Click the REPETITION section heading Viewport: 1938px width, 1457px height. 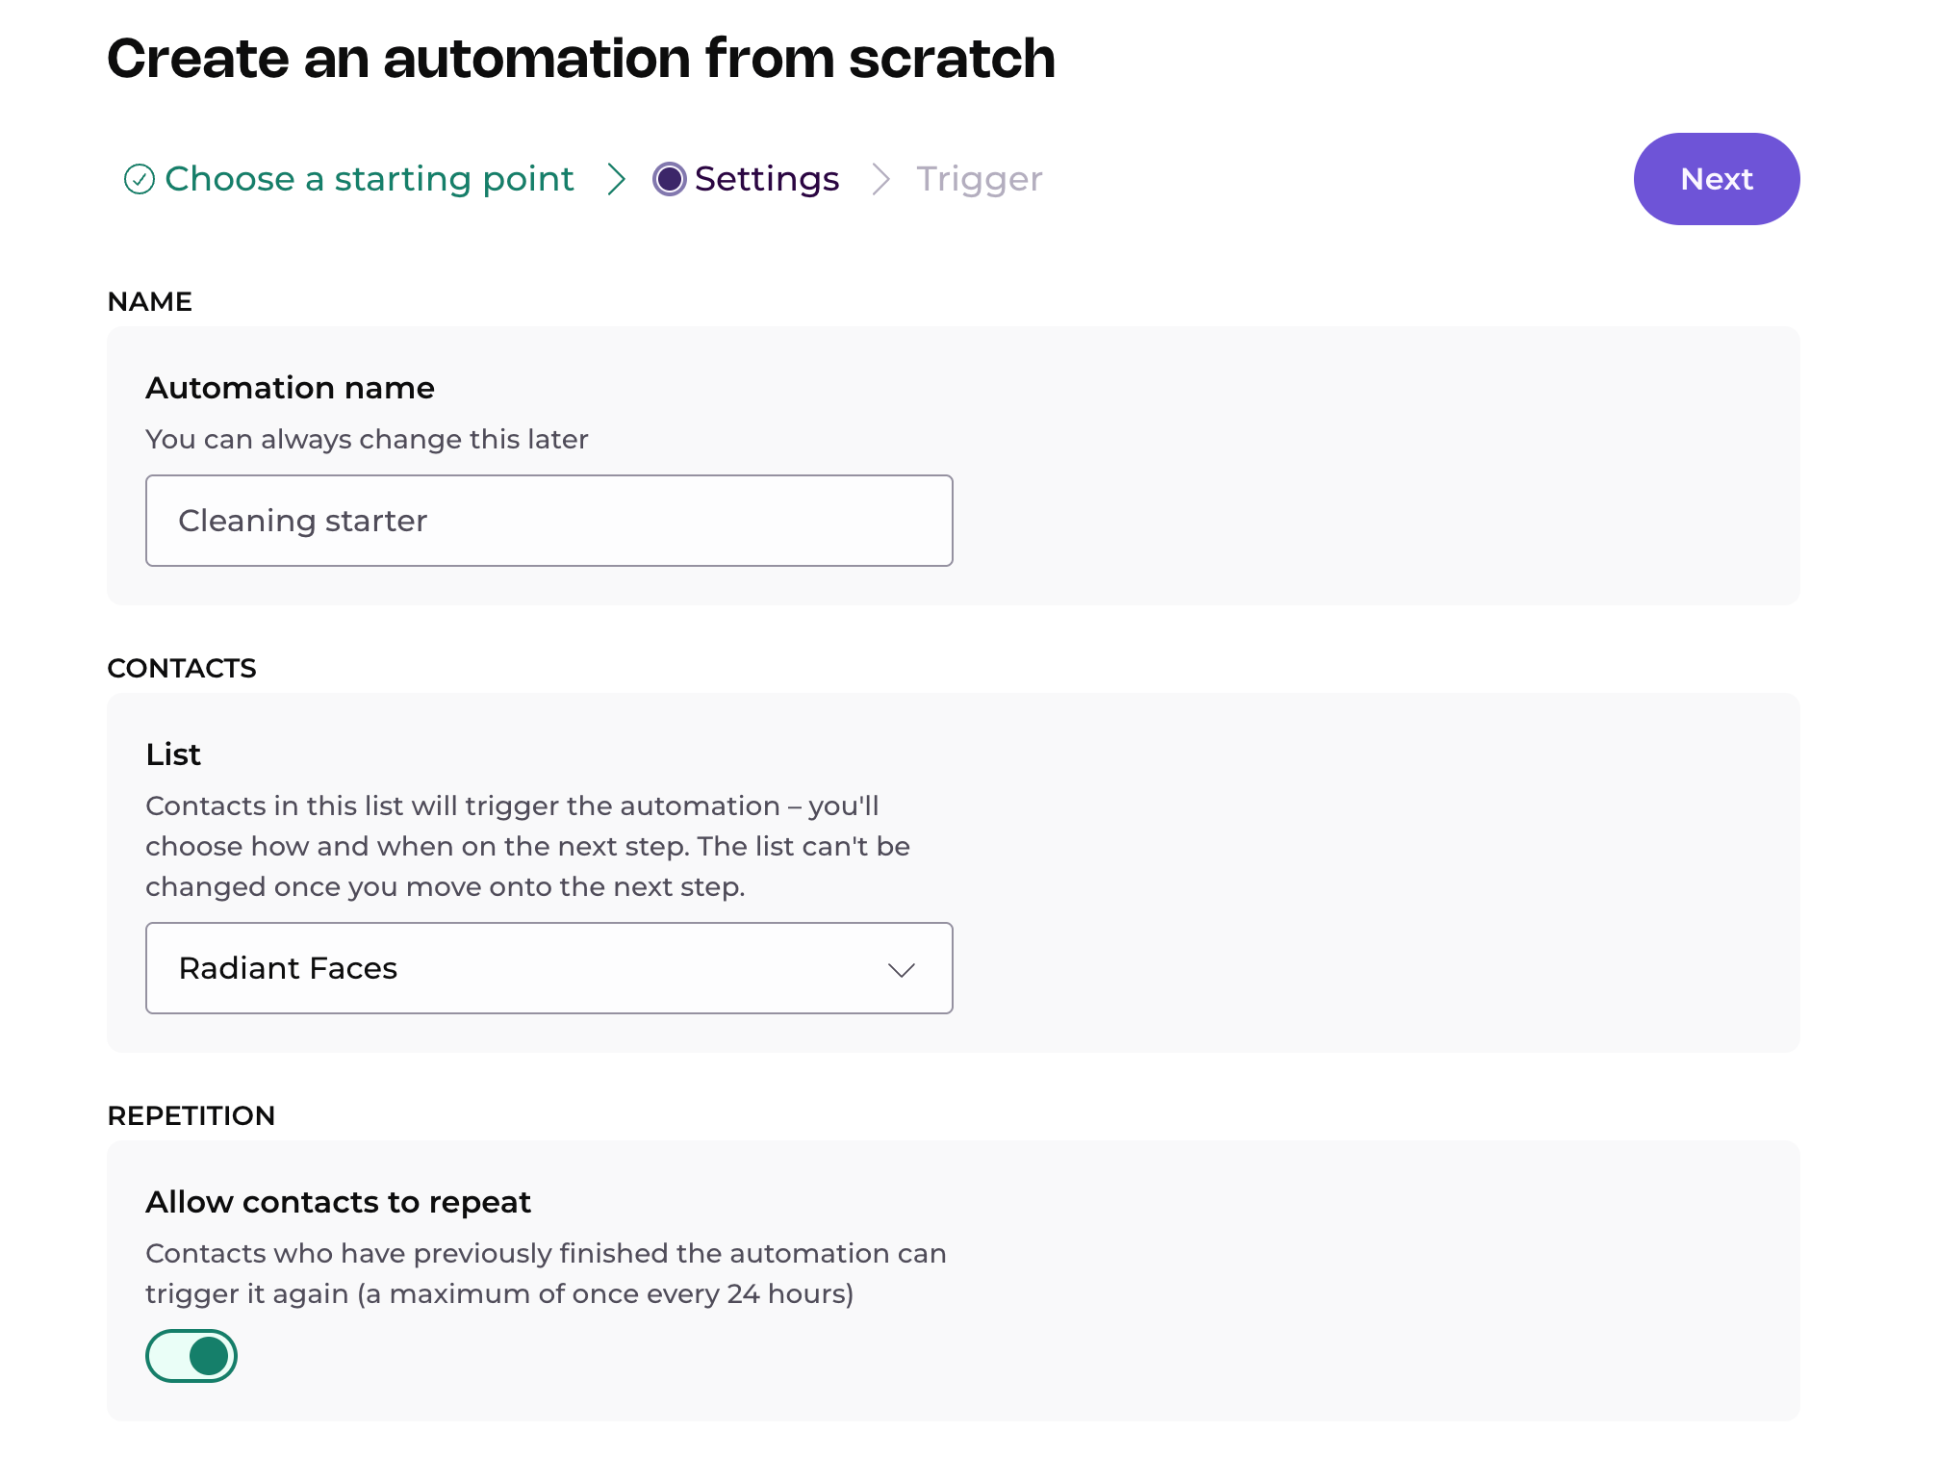(191, 1116)
